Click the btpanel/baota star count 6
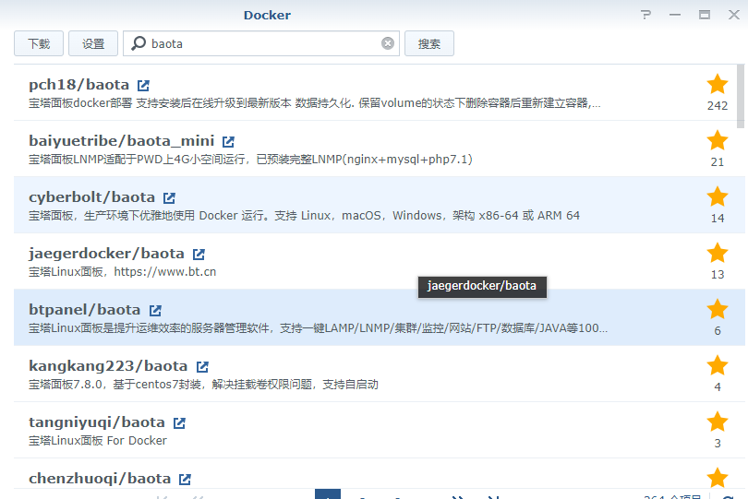The width and height of the screenshot is (748, 499). click(x=718, y=331)
